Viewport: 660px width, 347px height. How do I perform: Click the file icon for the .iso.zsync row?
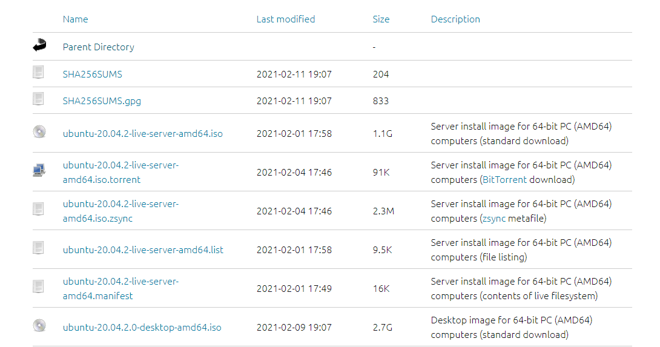(38, 209)
